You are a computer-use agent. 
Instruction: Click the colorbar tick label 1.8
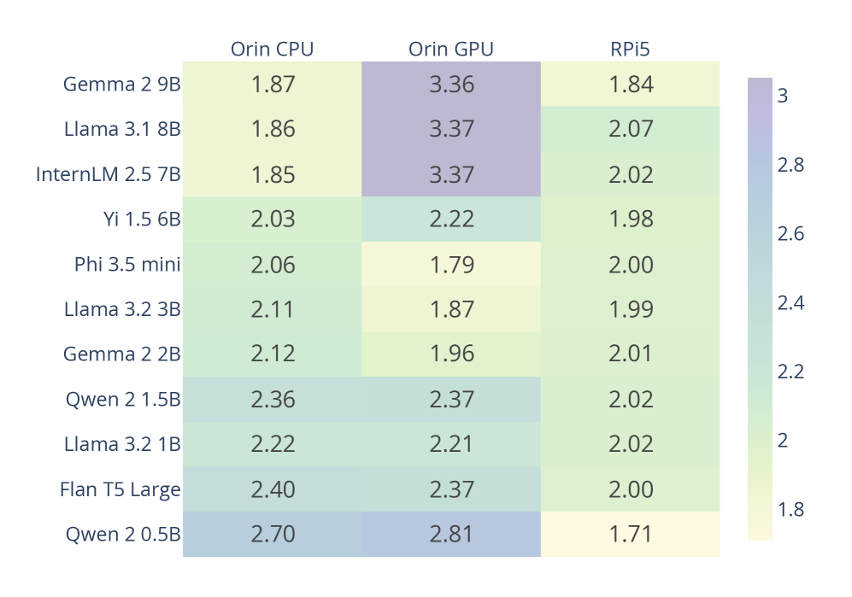pos(790,509)
